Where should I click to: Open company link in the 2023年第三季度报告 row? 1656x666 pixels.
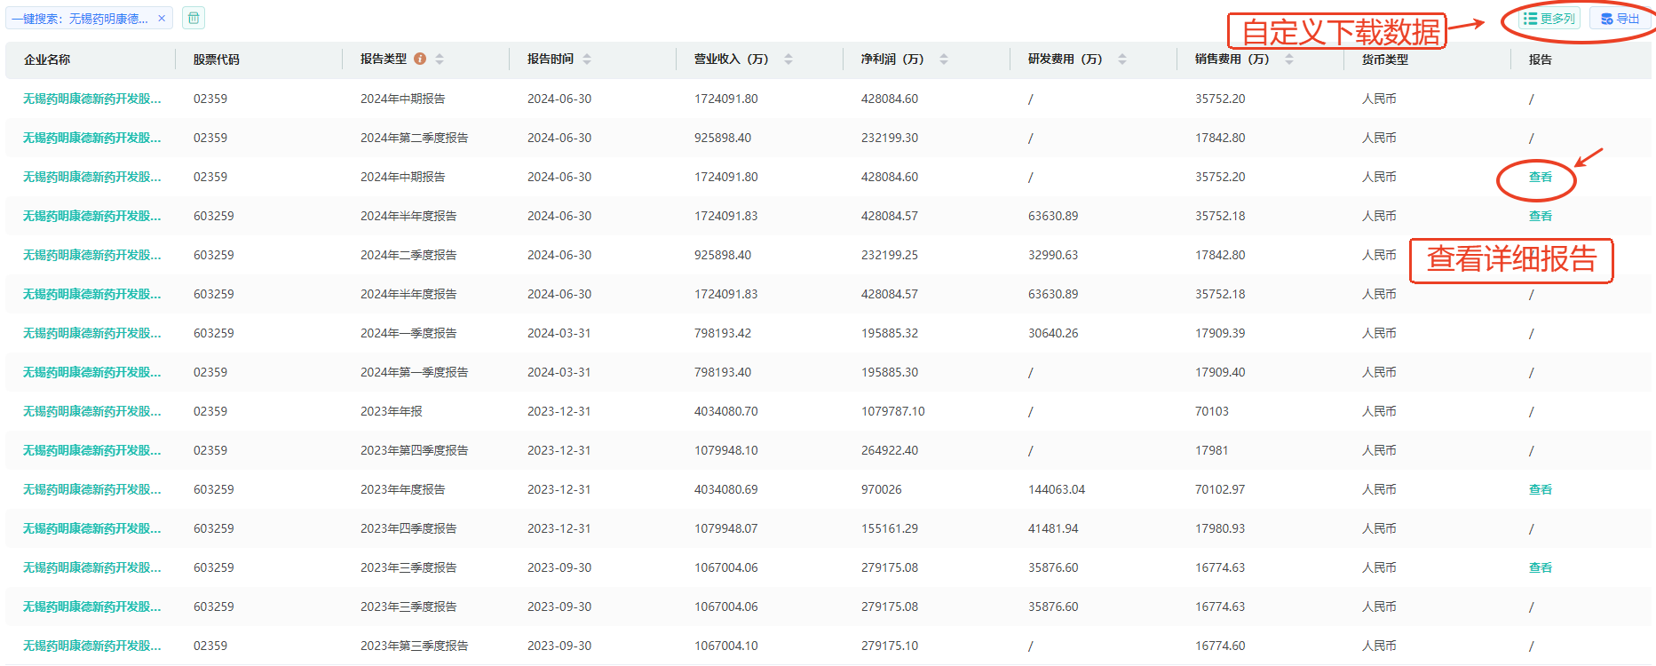point(92,646)
